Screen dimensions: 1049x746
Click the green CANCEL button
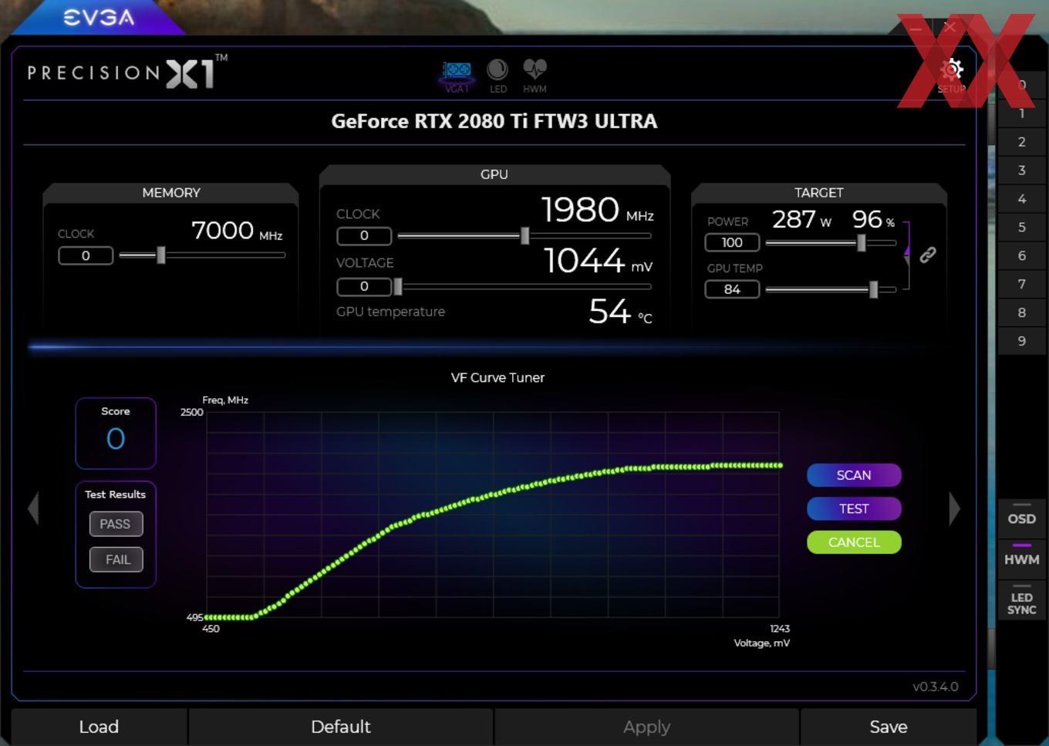click(x=854, y=542)
